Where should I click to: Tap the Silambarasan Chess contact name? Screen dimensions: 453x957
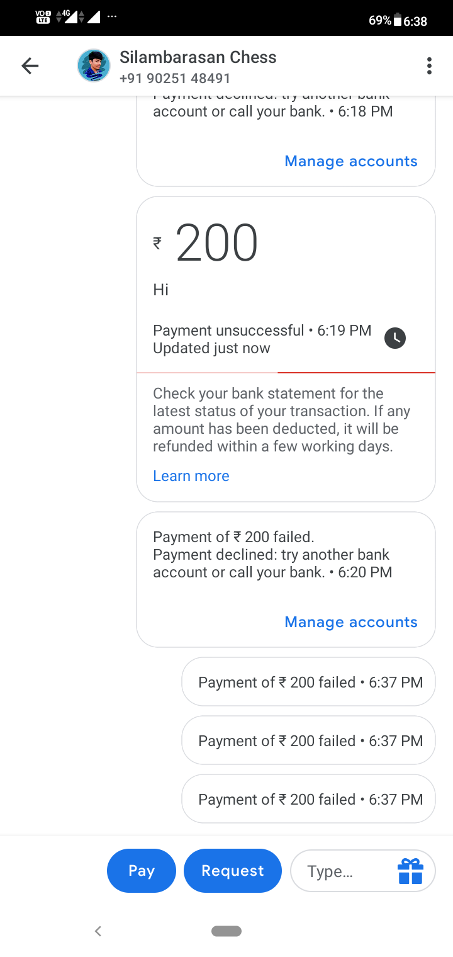(x=198, y=57)
